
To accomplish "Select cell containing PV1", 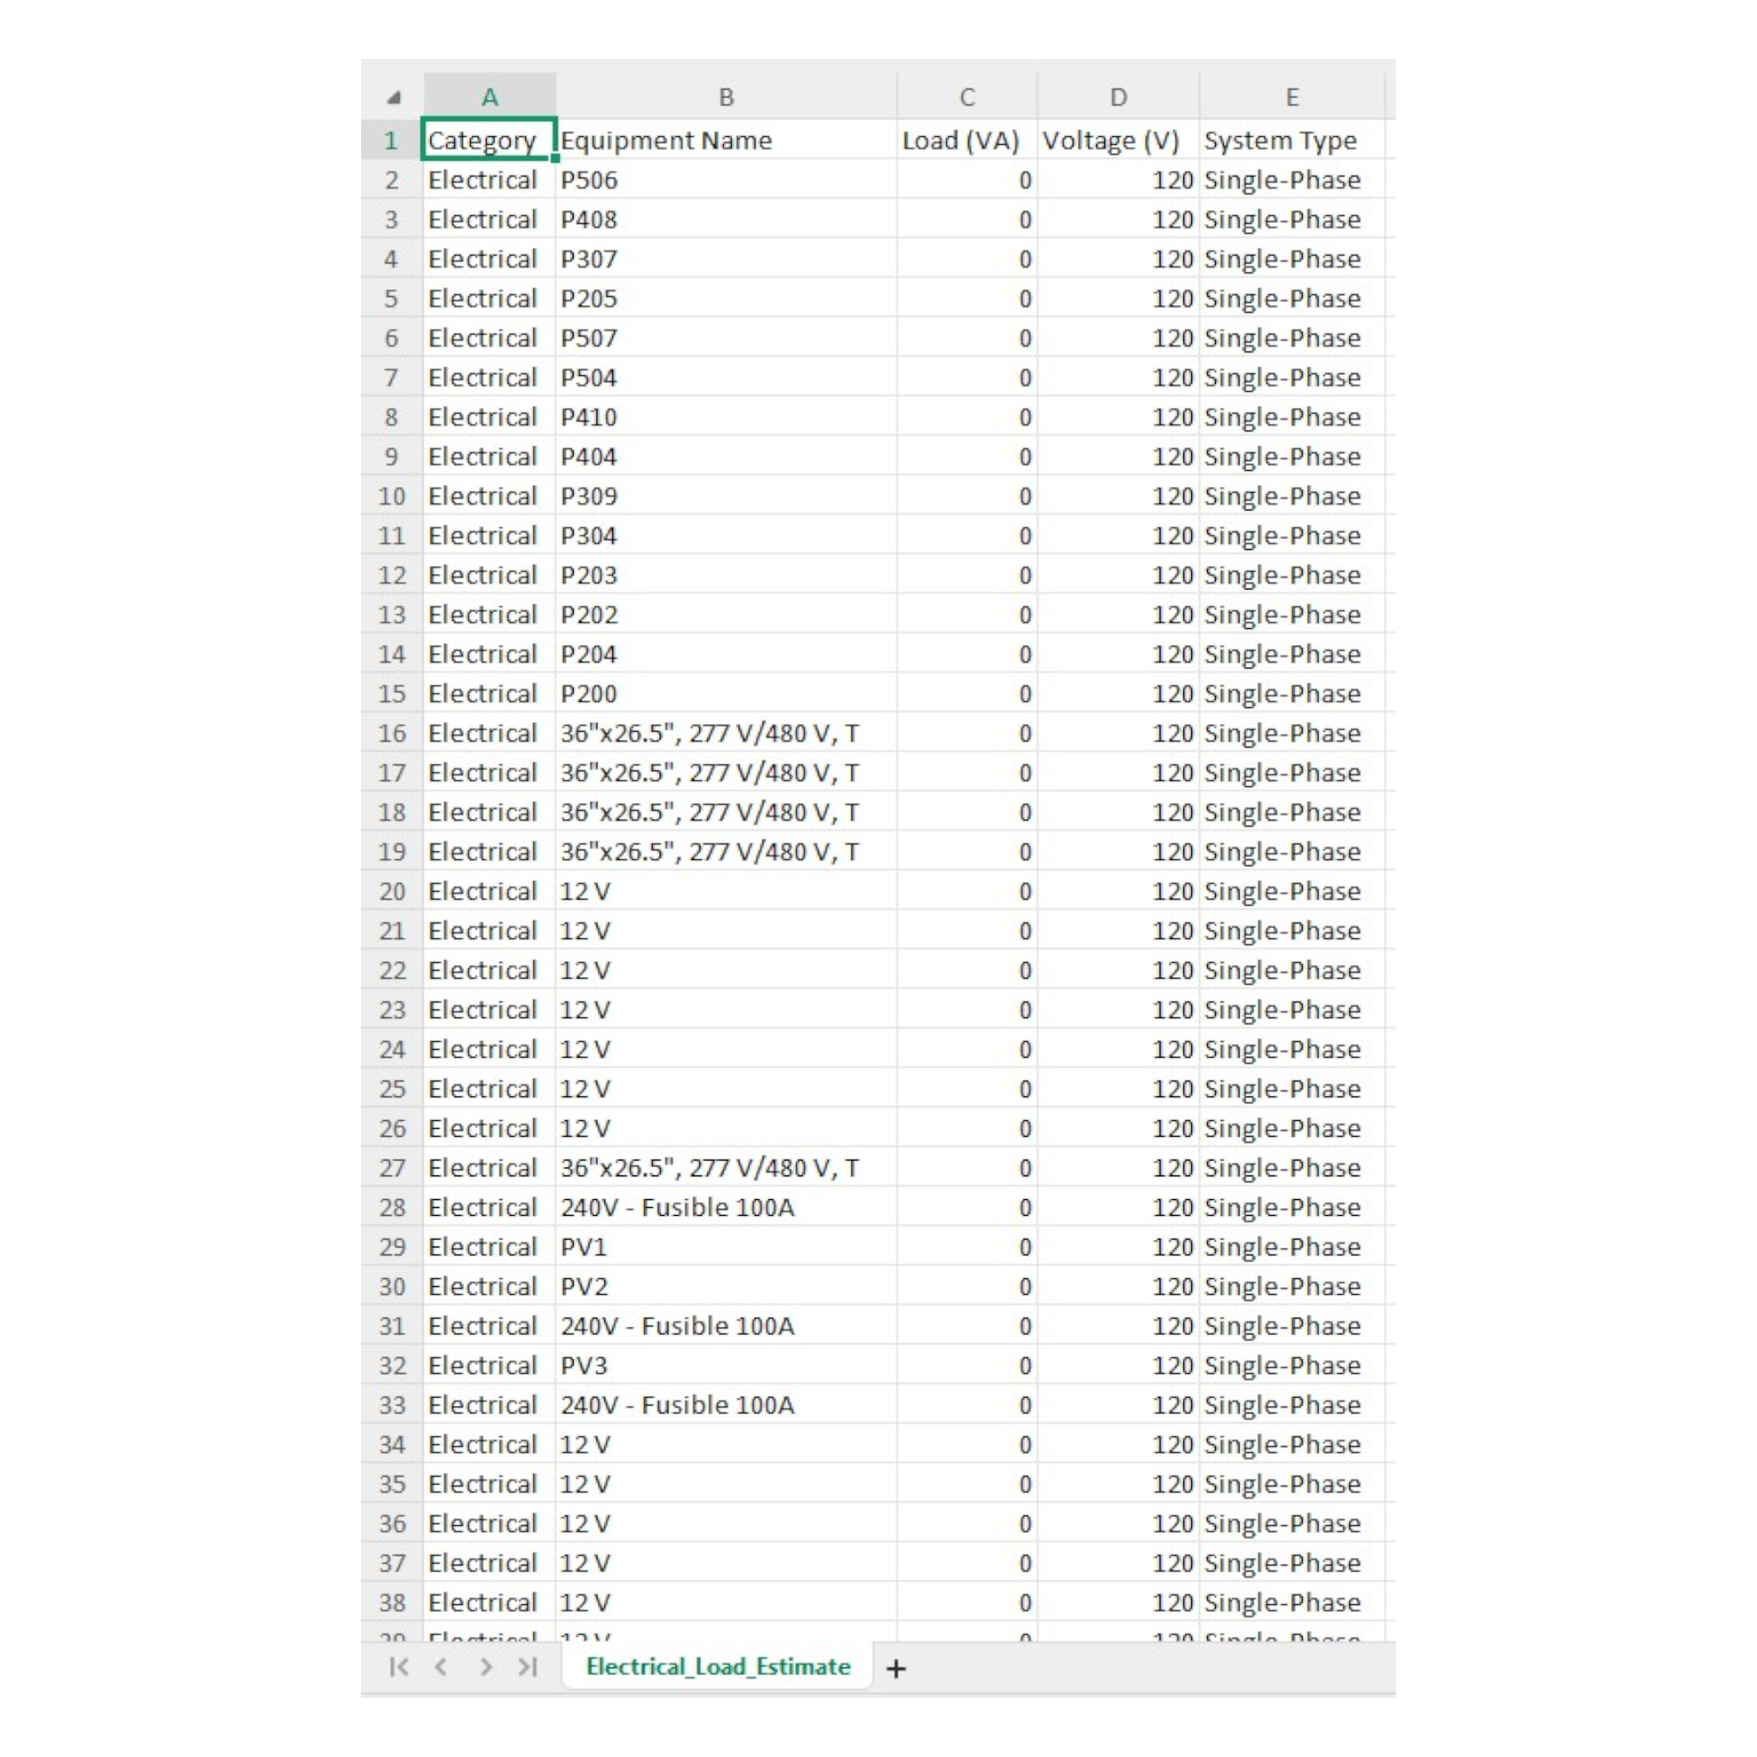I will [726, 1247].
